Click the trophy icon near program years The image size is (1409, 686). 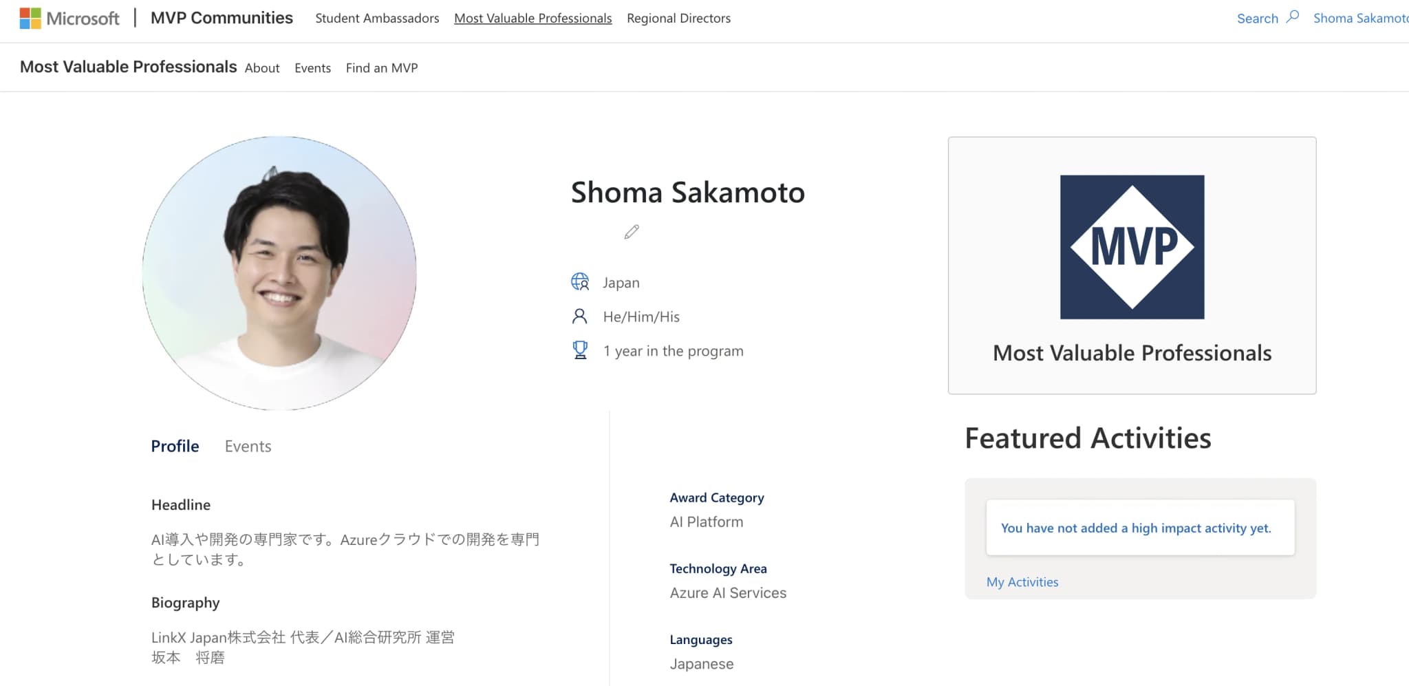[580, 350]
